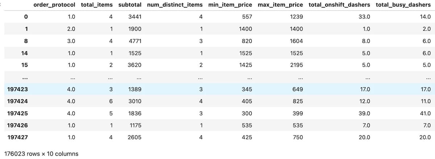The image size is (435, 159).
Task: Click the 176023 rows × 10 columns text
Action: point(40,154)
